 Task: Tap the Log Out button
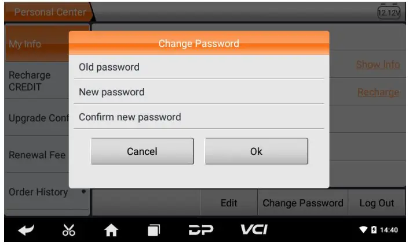[x=377, y=203]
